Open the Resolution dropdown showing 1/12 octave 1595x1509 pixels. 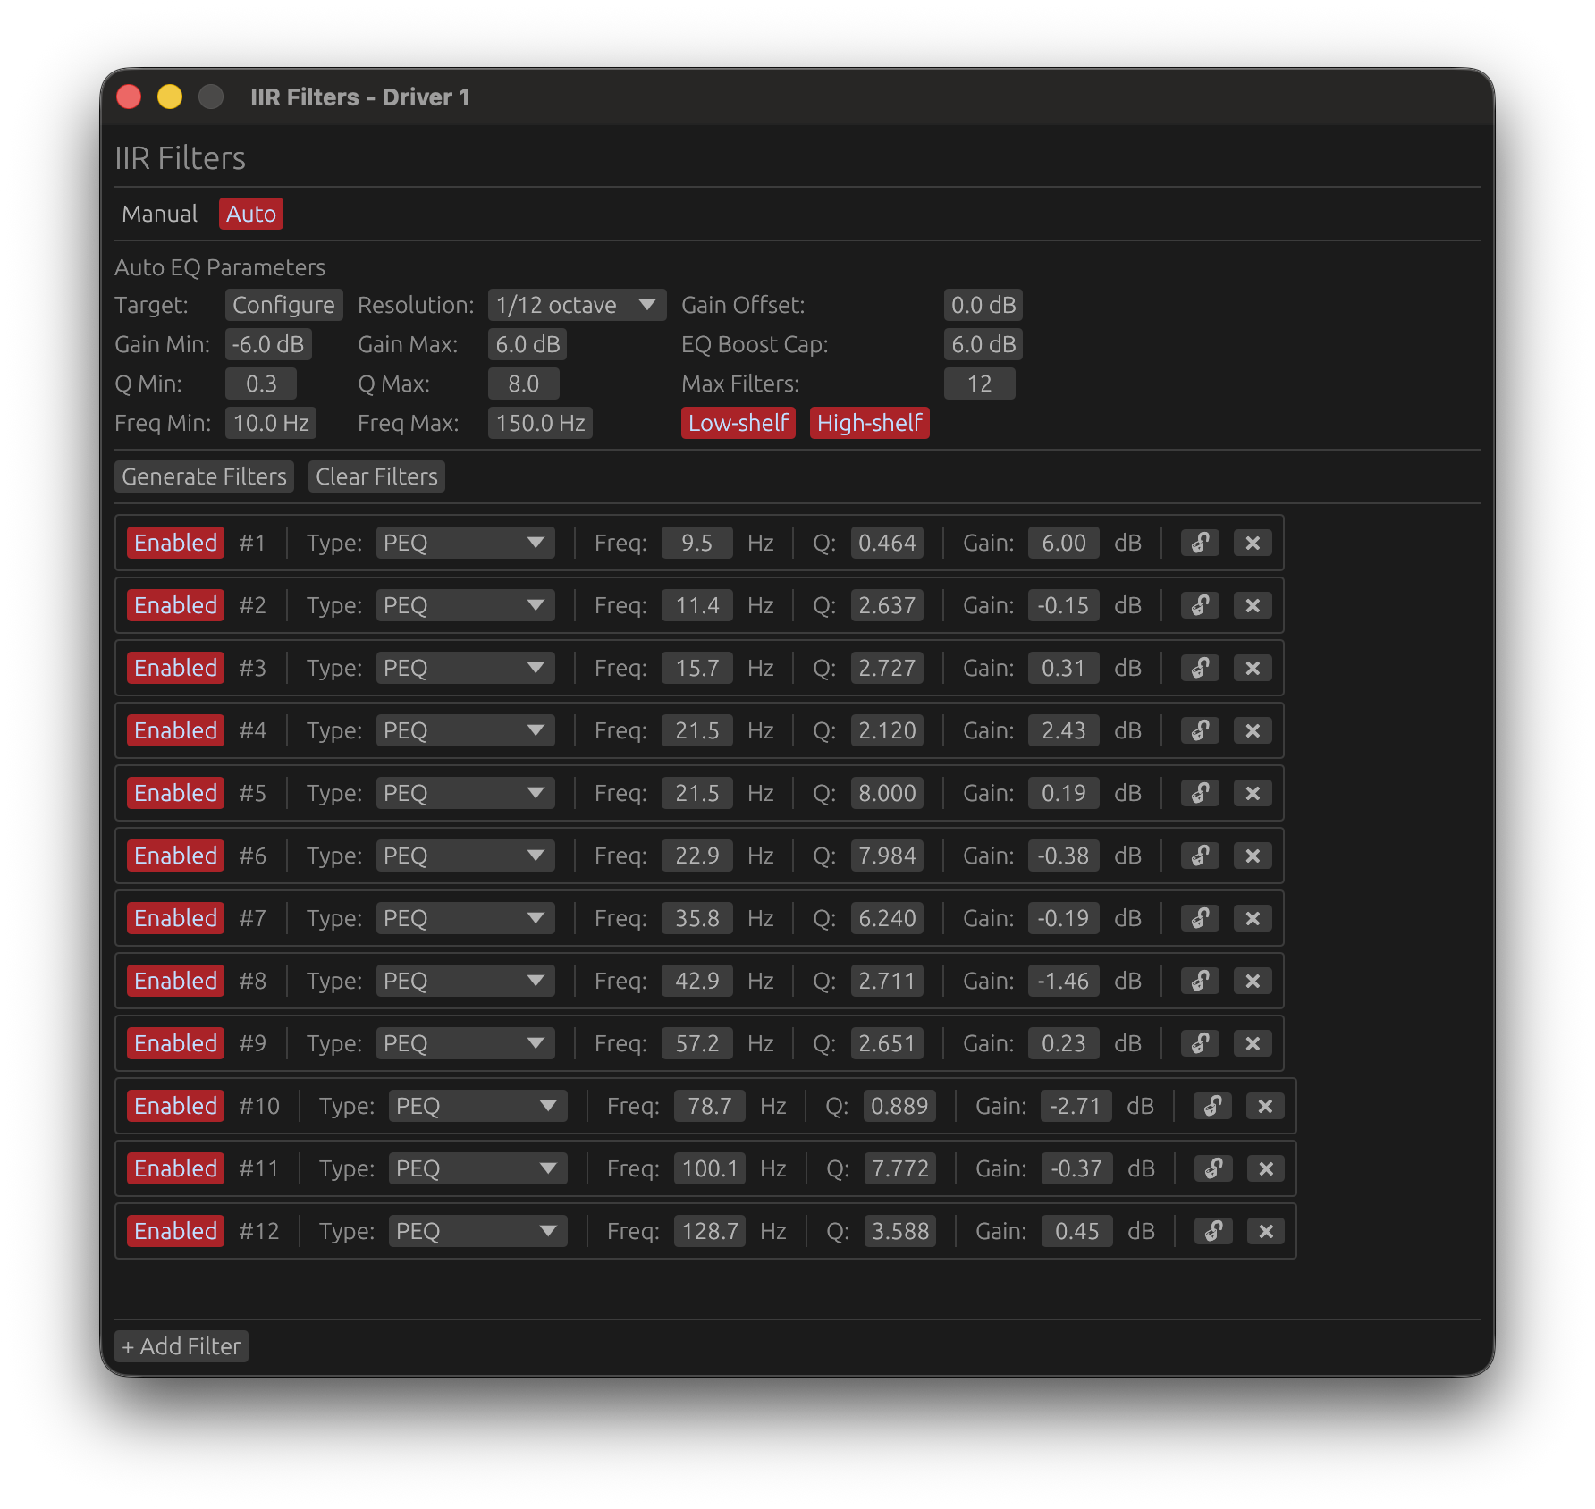coord(577,305)
